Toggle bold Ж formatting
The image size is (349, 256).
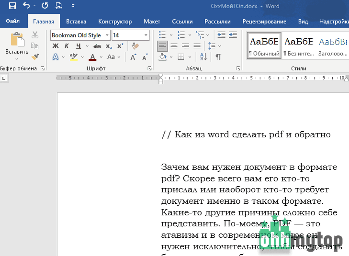56,46
